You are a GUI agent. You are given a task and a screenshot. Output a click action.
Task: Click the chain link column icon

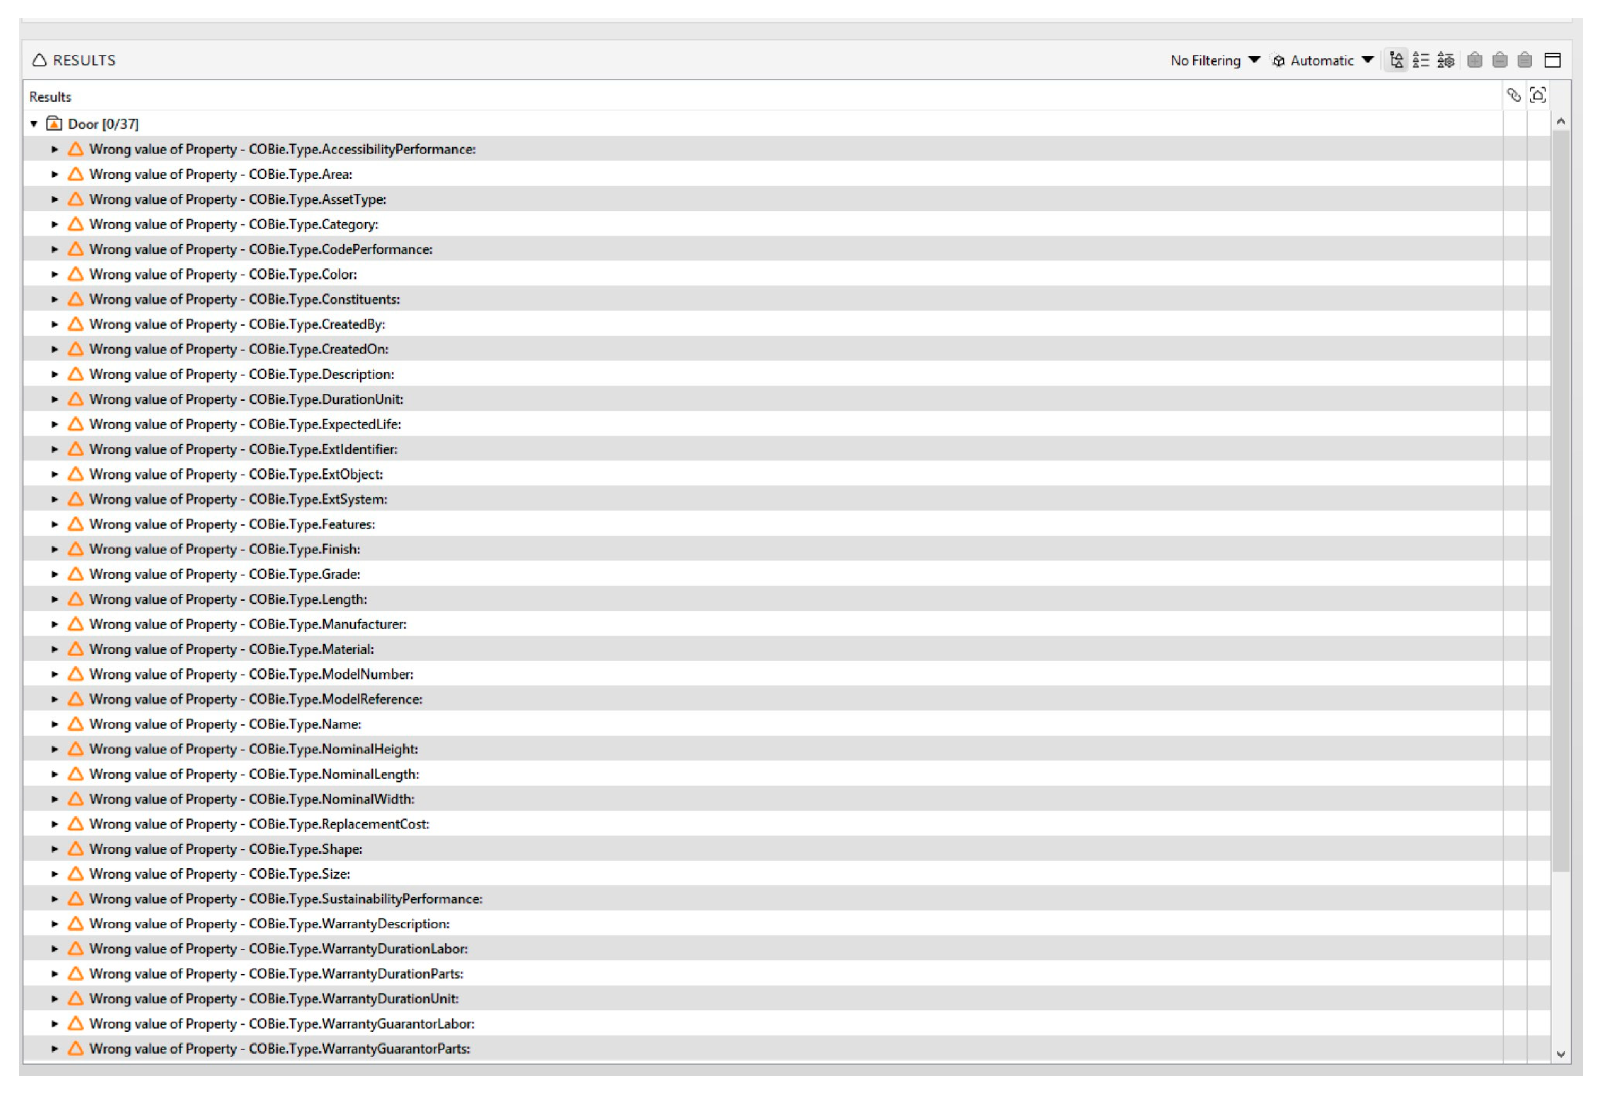point(1514,95)
